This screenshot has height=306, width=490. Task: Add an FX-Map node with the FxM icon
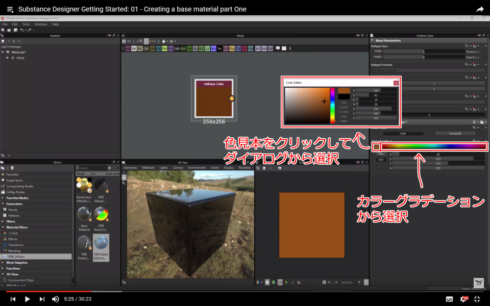pos(177,49)
